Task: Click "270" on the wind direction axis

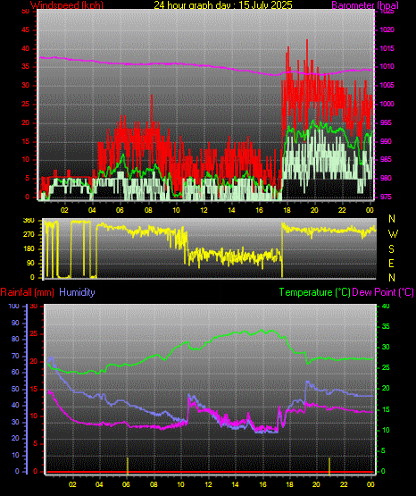Action: [29, 235]
